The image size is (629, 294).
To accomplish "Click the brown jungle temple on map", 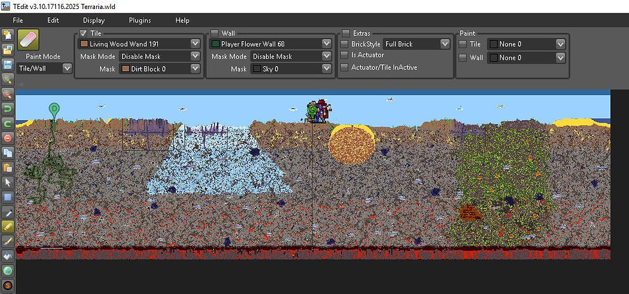I will (x=470, y=213).
